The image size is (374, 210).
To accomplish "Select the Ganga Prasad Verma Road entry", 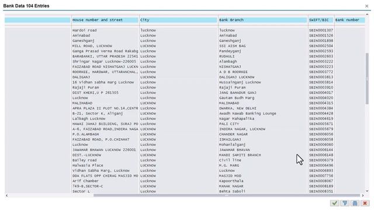I will [x=105, y=51].
